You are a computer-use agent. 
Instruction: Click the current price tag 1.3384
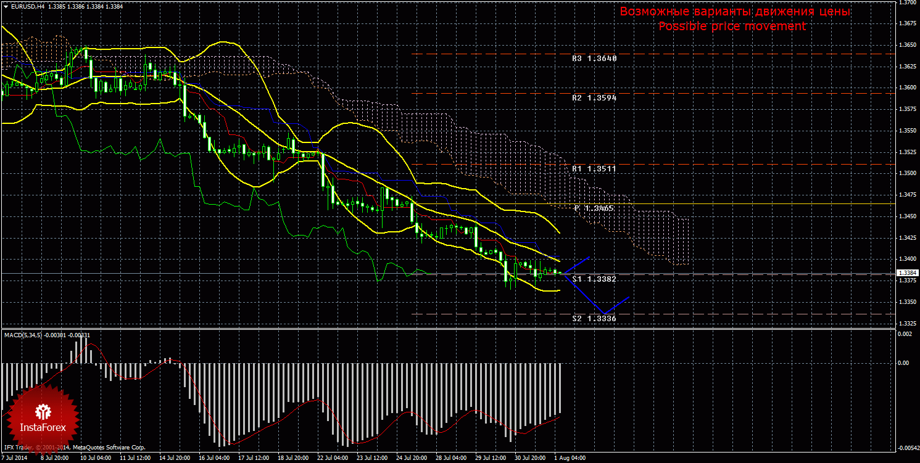906,272
